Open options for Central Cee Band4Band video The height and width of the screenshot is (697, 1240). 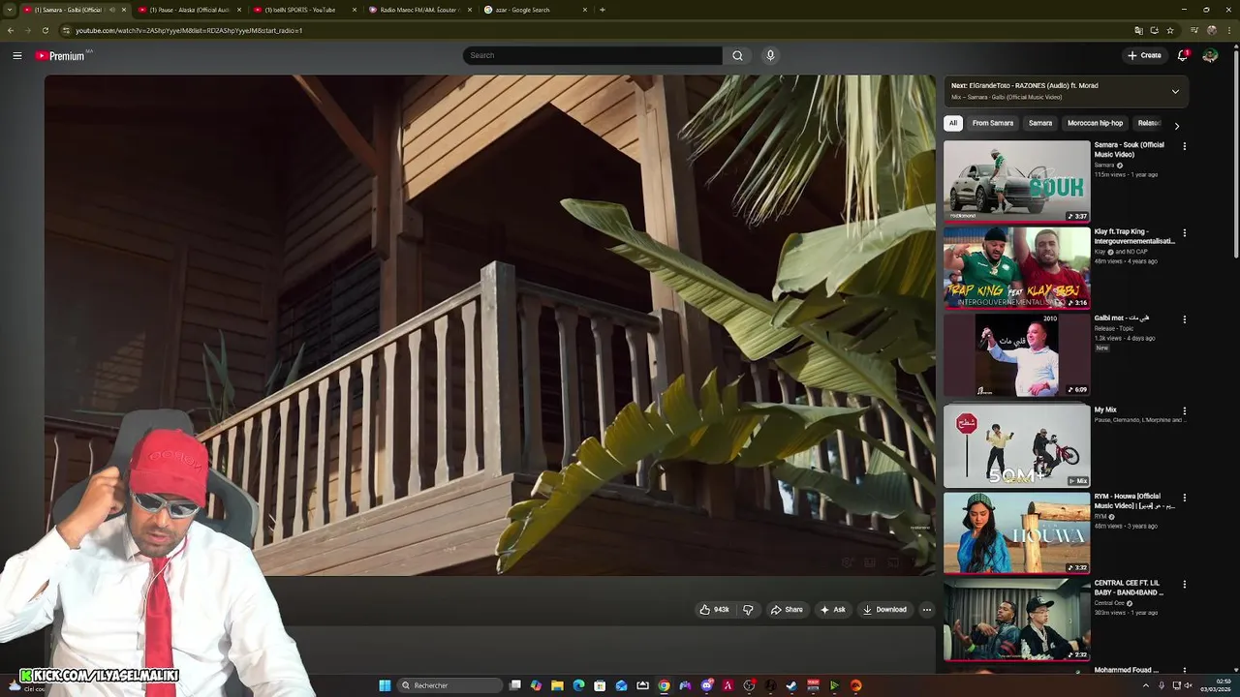[1184, 585]
